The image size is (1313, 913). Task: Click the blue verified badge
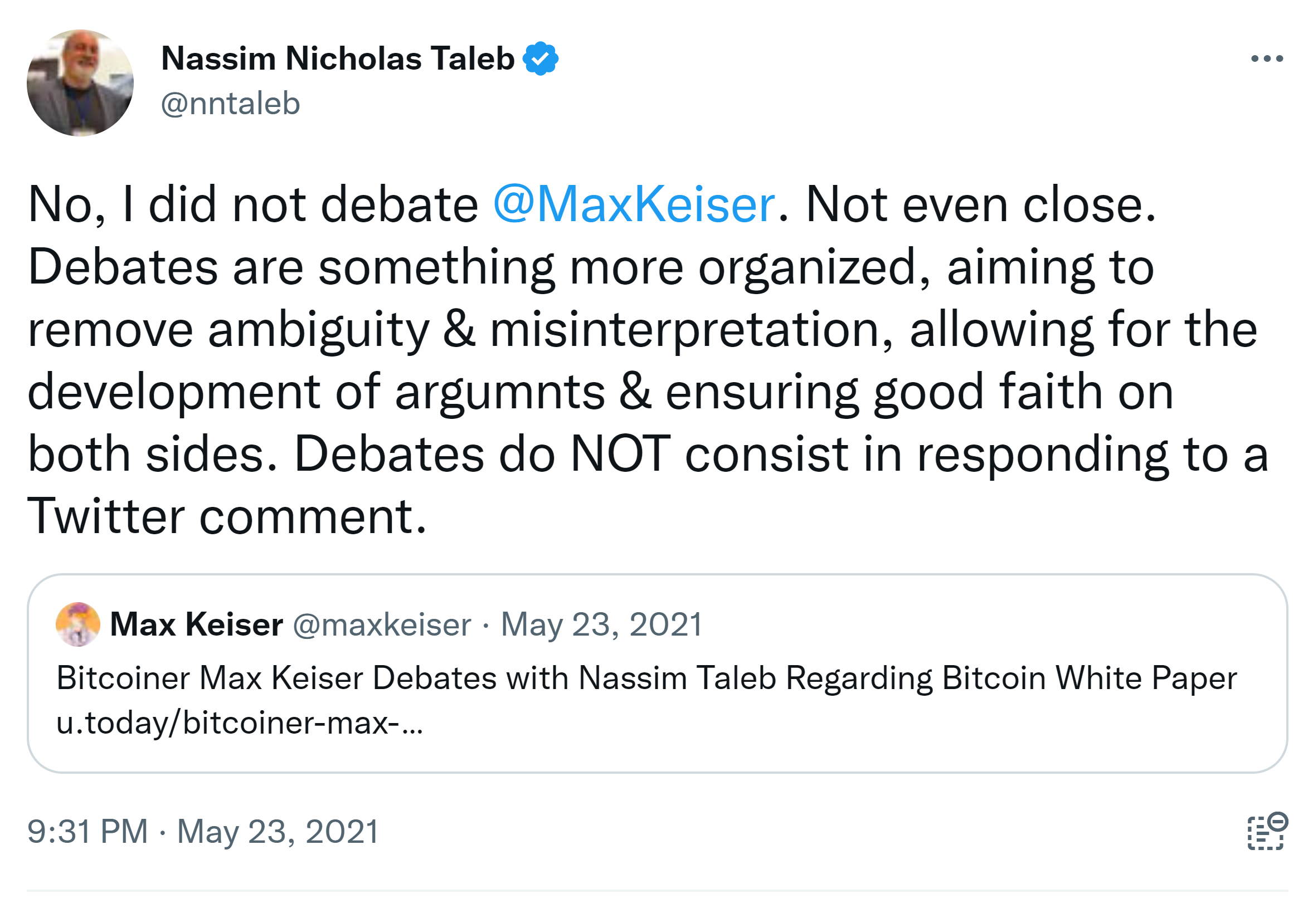click(x=540, y=58)
